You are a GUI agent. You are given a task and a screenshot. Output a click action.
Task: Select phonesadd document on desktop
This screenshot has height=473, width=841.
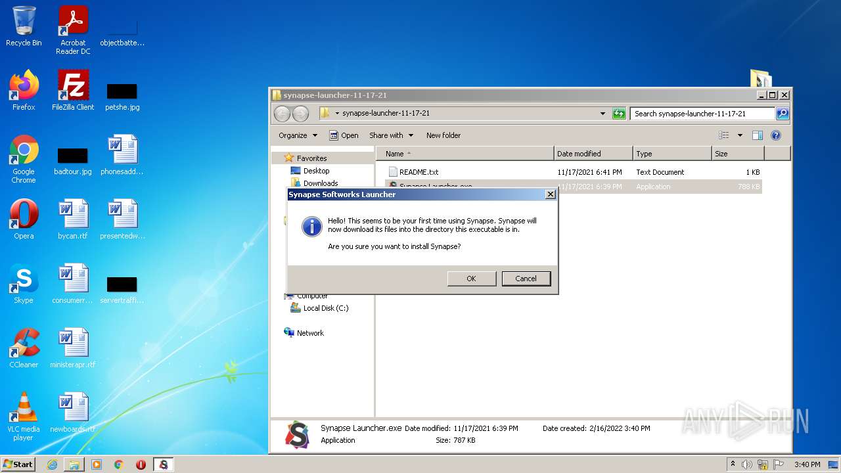[122, 155]
